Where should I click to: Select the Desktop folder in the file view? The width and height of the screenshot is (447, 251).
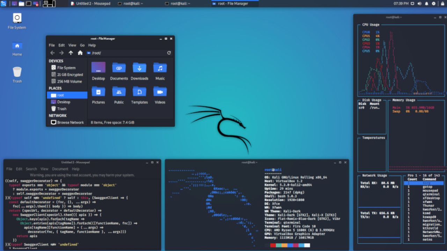pos(98,71)
